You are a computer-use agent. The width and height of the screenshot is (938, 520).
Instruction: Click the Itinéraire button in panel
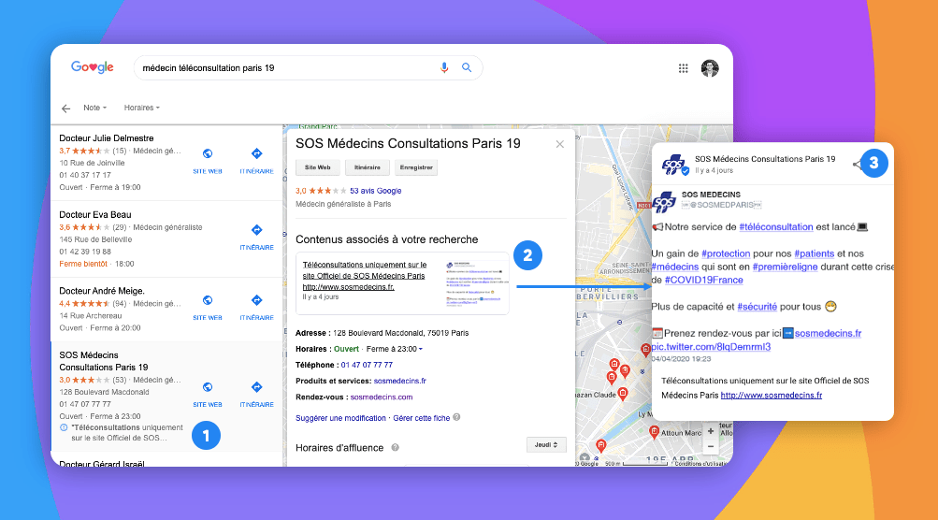(x=368, y=167)
